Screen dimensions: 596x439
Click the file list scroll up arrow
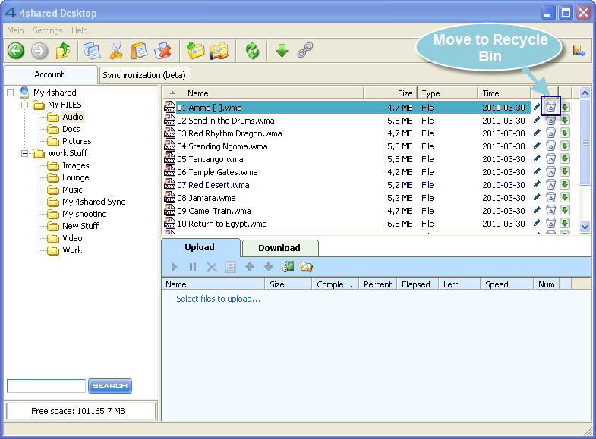pyautogui.click(x=585, y=93)
